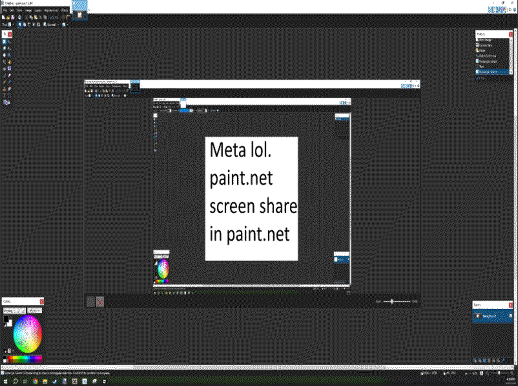
Task: Choose Add (union) selection mode
Action: click(24, 24)
